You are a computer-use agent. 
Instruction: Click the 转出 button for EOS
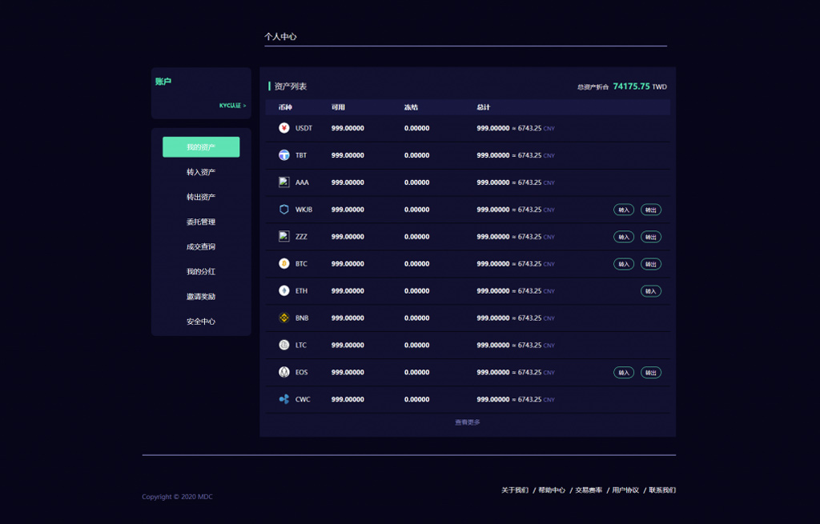[x=650, y=372]
